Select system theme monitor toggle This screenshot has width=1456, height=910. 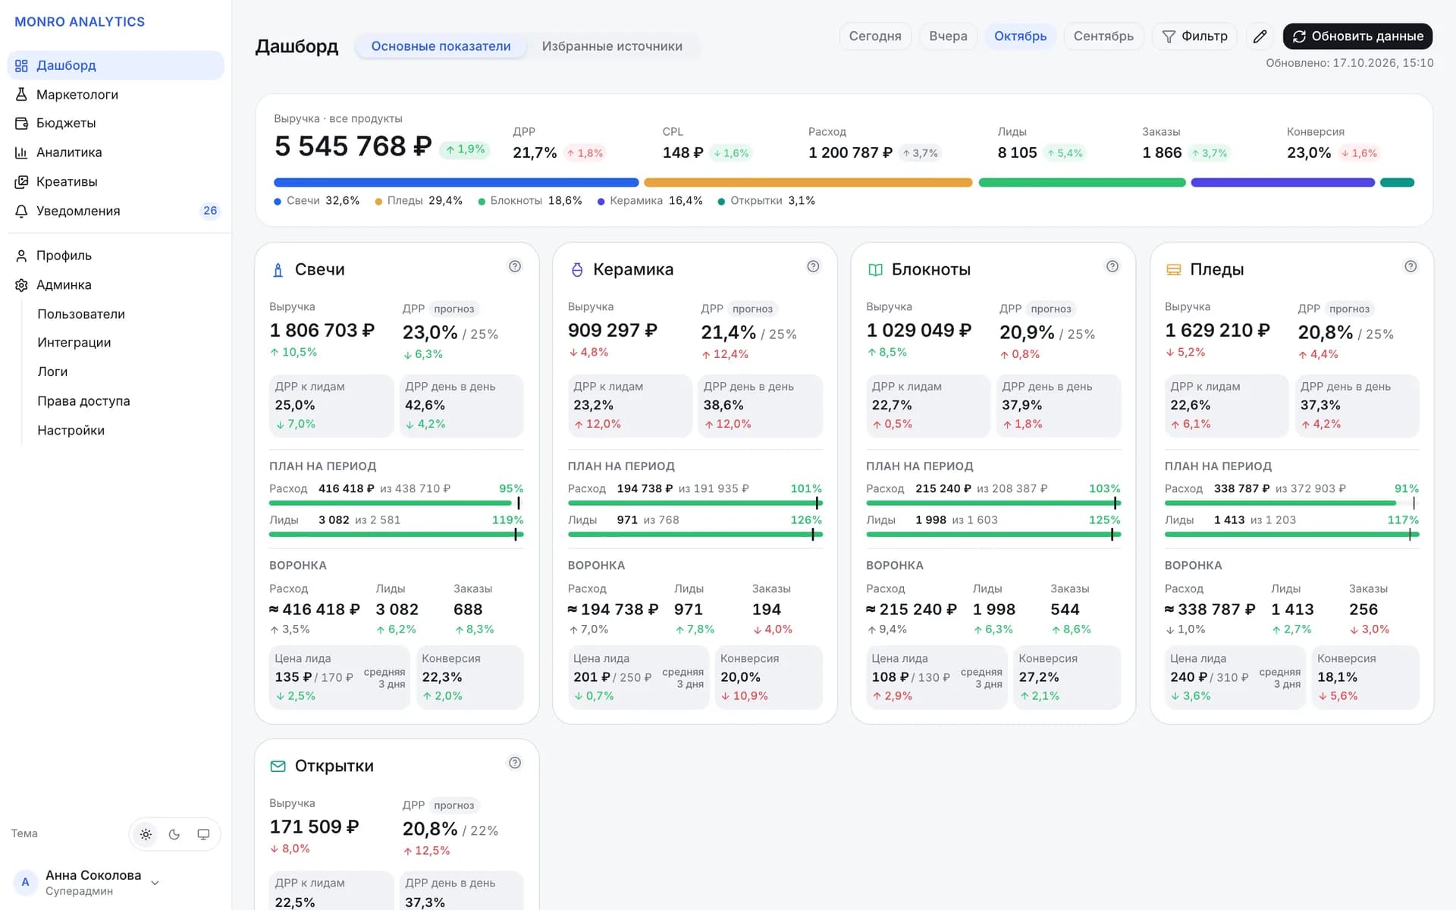[x=203, y=834]
